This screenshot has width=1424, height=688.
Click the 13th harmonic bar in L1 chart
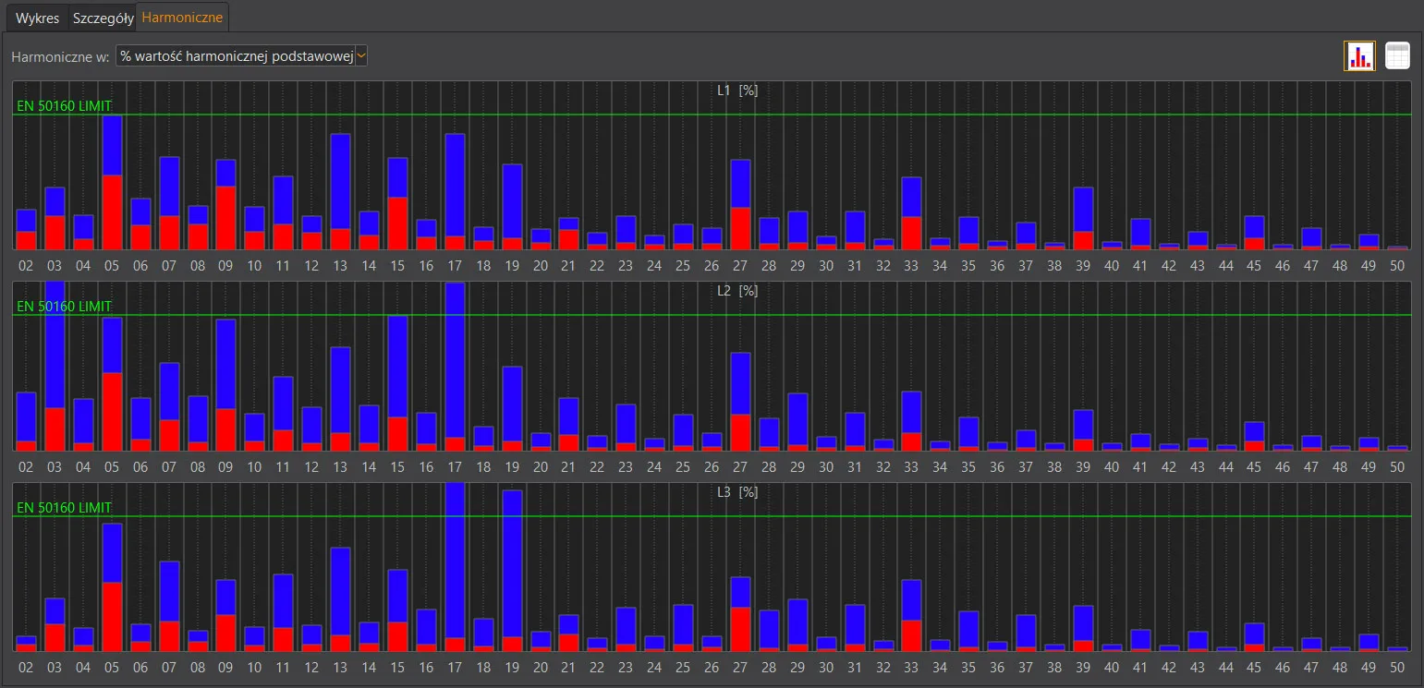[341, 192]
